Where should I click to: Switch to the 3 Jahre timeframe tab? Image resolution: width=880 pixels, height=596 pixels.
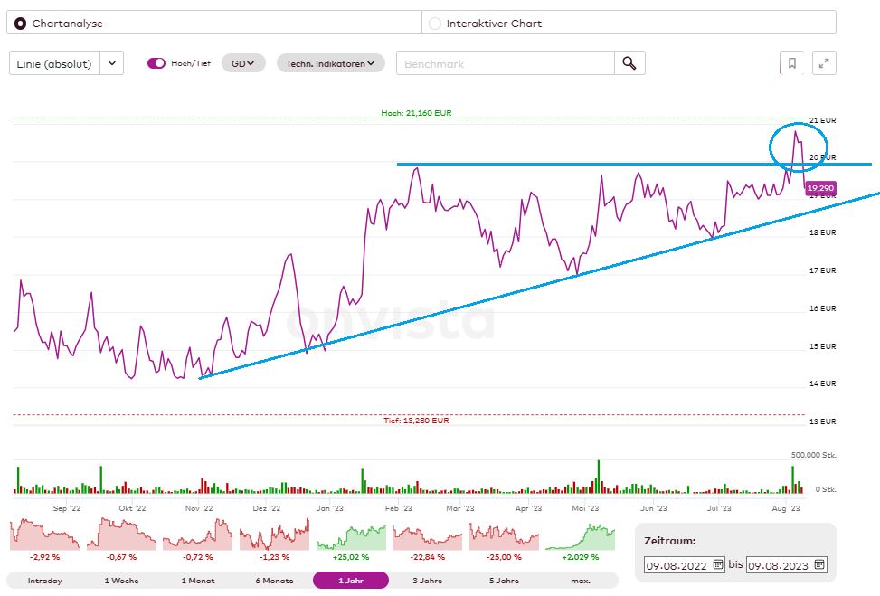(x=427, y=581)
